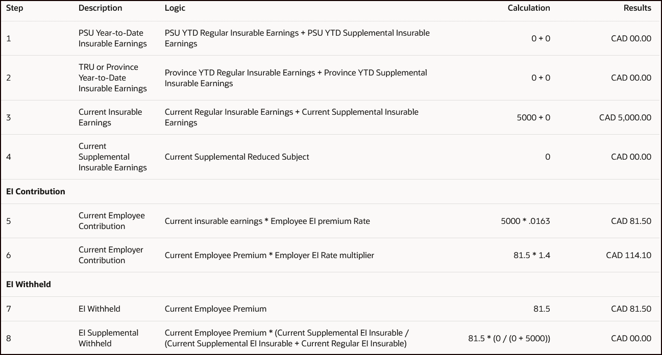Click the step 5 CAD 81.50 result
The width and height of the screenshot is (662, 355).
631,221
